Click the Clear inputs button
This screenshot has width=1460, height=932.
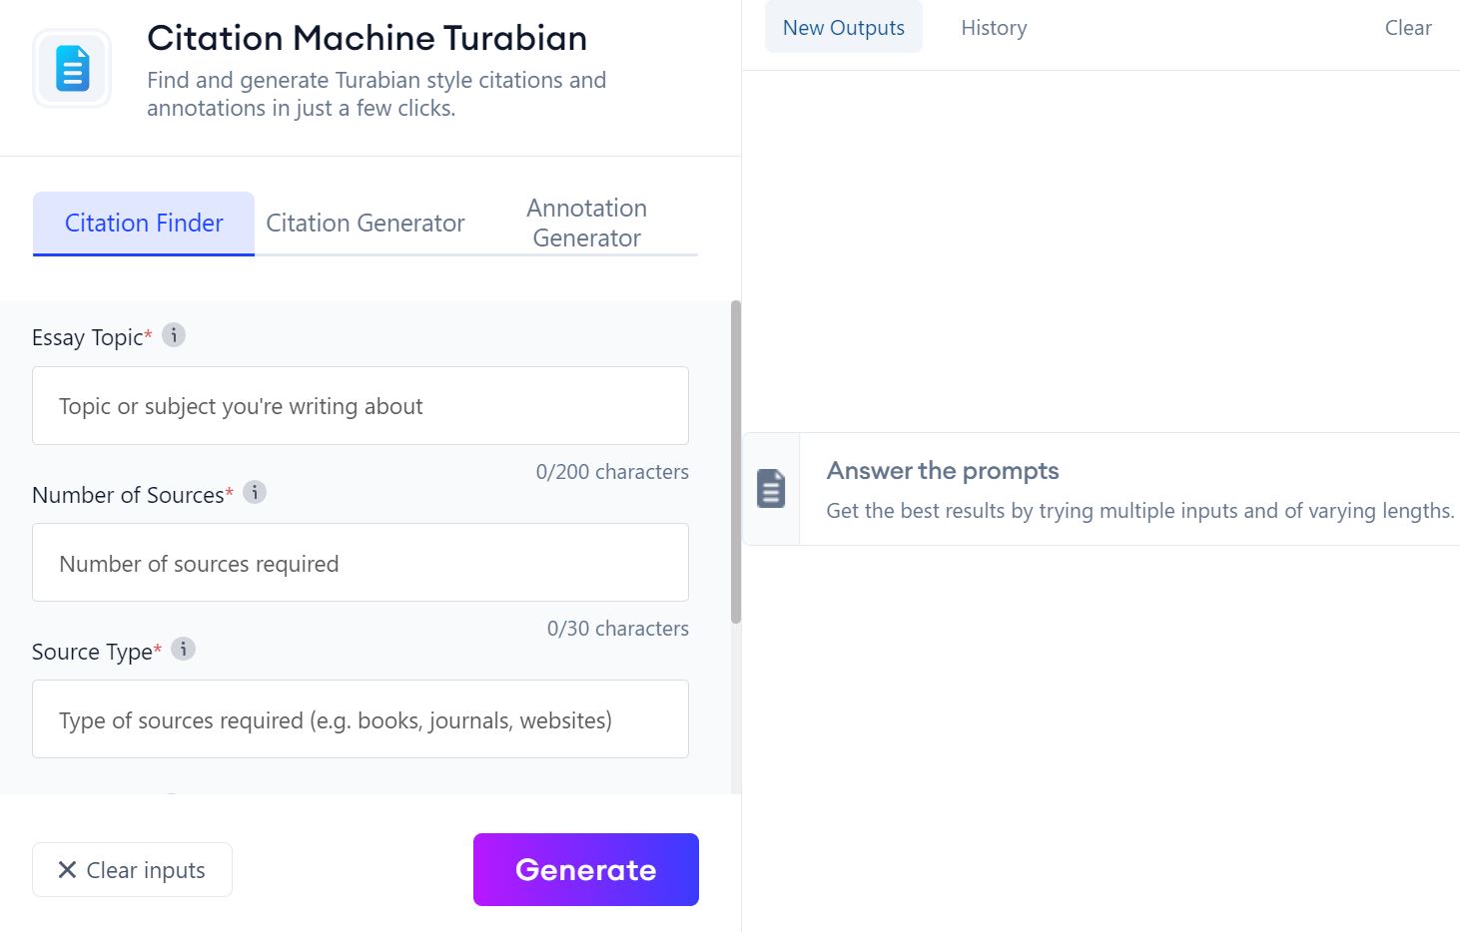[133, 870]
